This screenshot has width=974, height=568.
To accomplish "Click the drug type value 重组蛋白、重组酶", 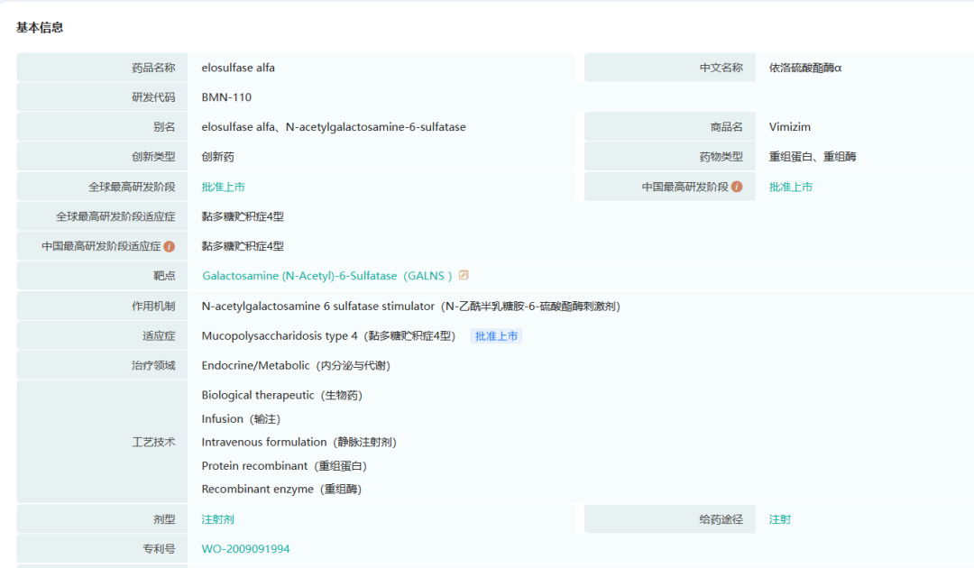I will point(813,157).
